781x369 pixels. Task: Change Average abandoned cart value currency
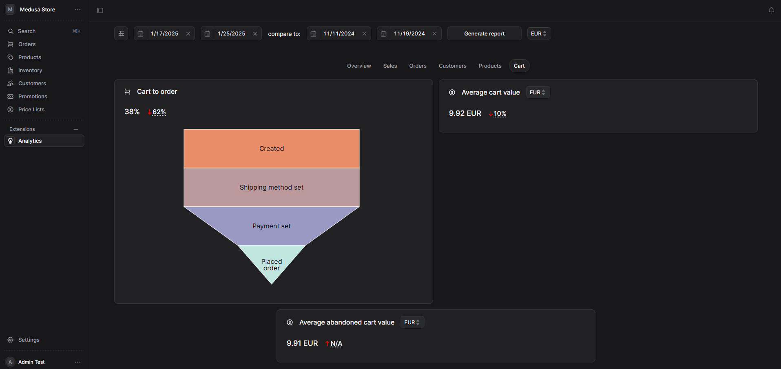point(412,323)
